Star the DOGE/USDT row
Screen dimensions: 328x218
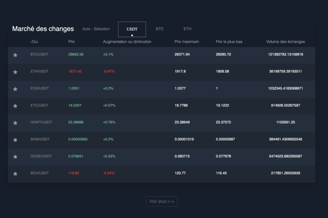[15, 157]
